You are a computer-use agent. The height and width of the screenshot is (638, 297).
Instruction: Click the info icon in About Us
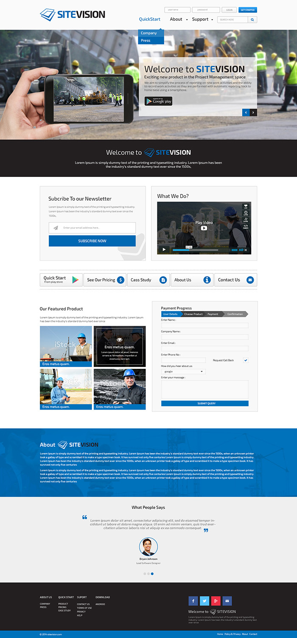(207, 280)
